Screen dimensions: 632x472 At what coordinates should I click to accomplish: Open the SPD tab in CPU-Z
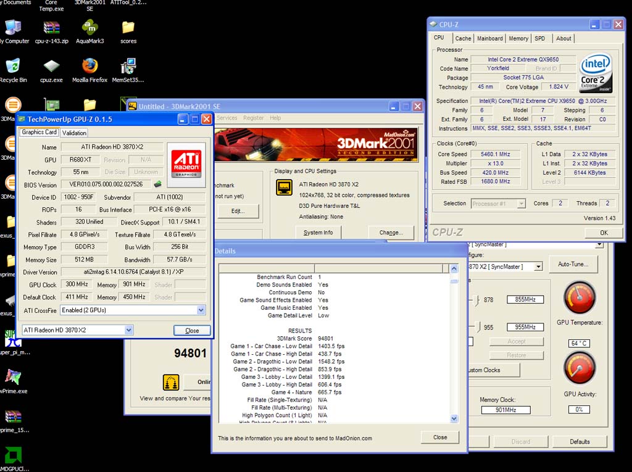click(539, 38)
